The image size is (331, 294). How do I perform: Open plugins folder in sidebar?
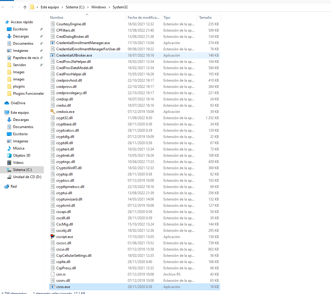(x=19, y=86)
